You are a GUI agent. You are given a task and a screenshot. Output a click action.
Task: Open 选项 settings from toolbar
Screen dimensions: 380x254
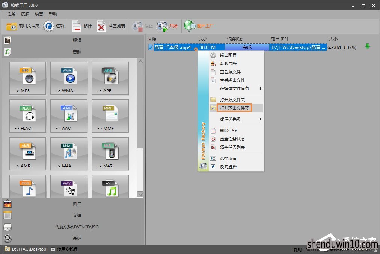click(54, 26)
